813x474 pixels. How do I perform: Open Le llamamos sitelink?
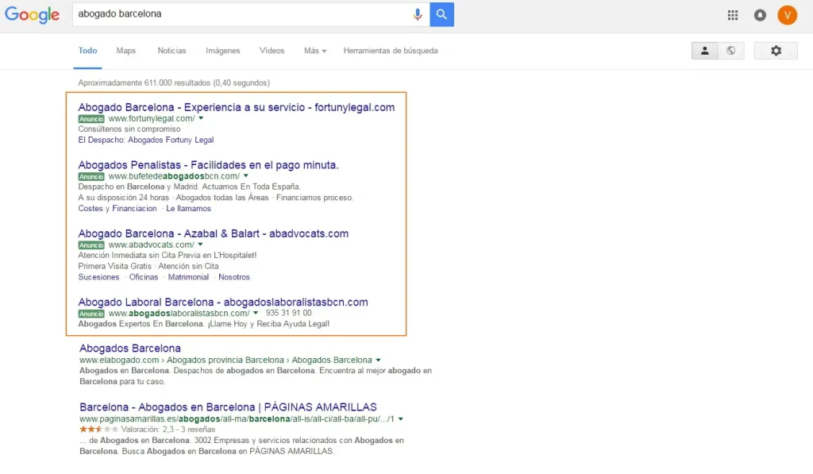[189, 209]
